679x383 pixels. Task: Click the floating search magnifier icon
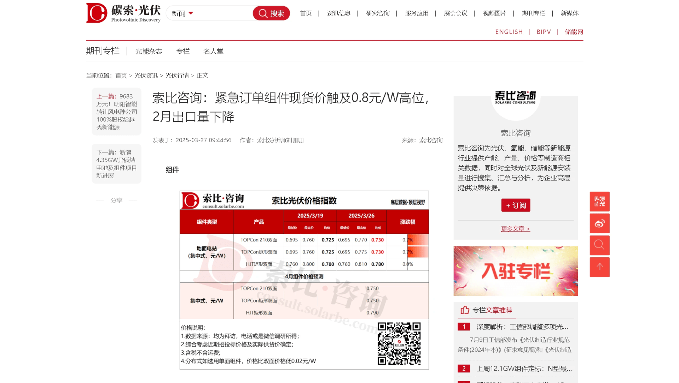pos(599,245)
